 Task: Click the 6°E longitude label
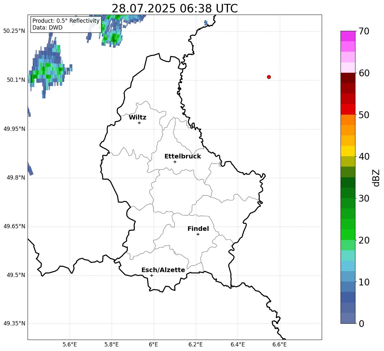[153, 345]
